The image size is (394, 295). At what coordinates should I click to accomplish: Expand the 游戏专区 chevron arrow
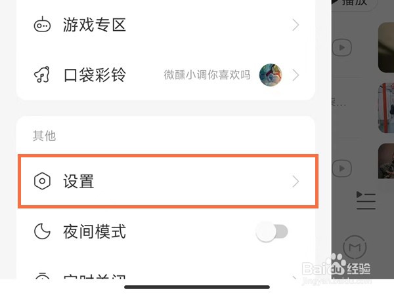click(295, 25)
